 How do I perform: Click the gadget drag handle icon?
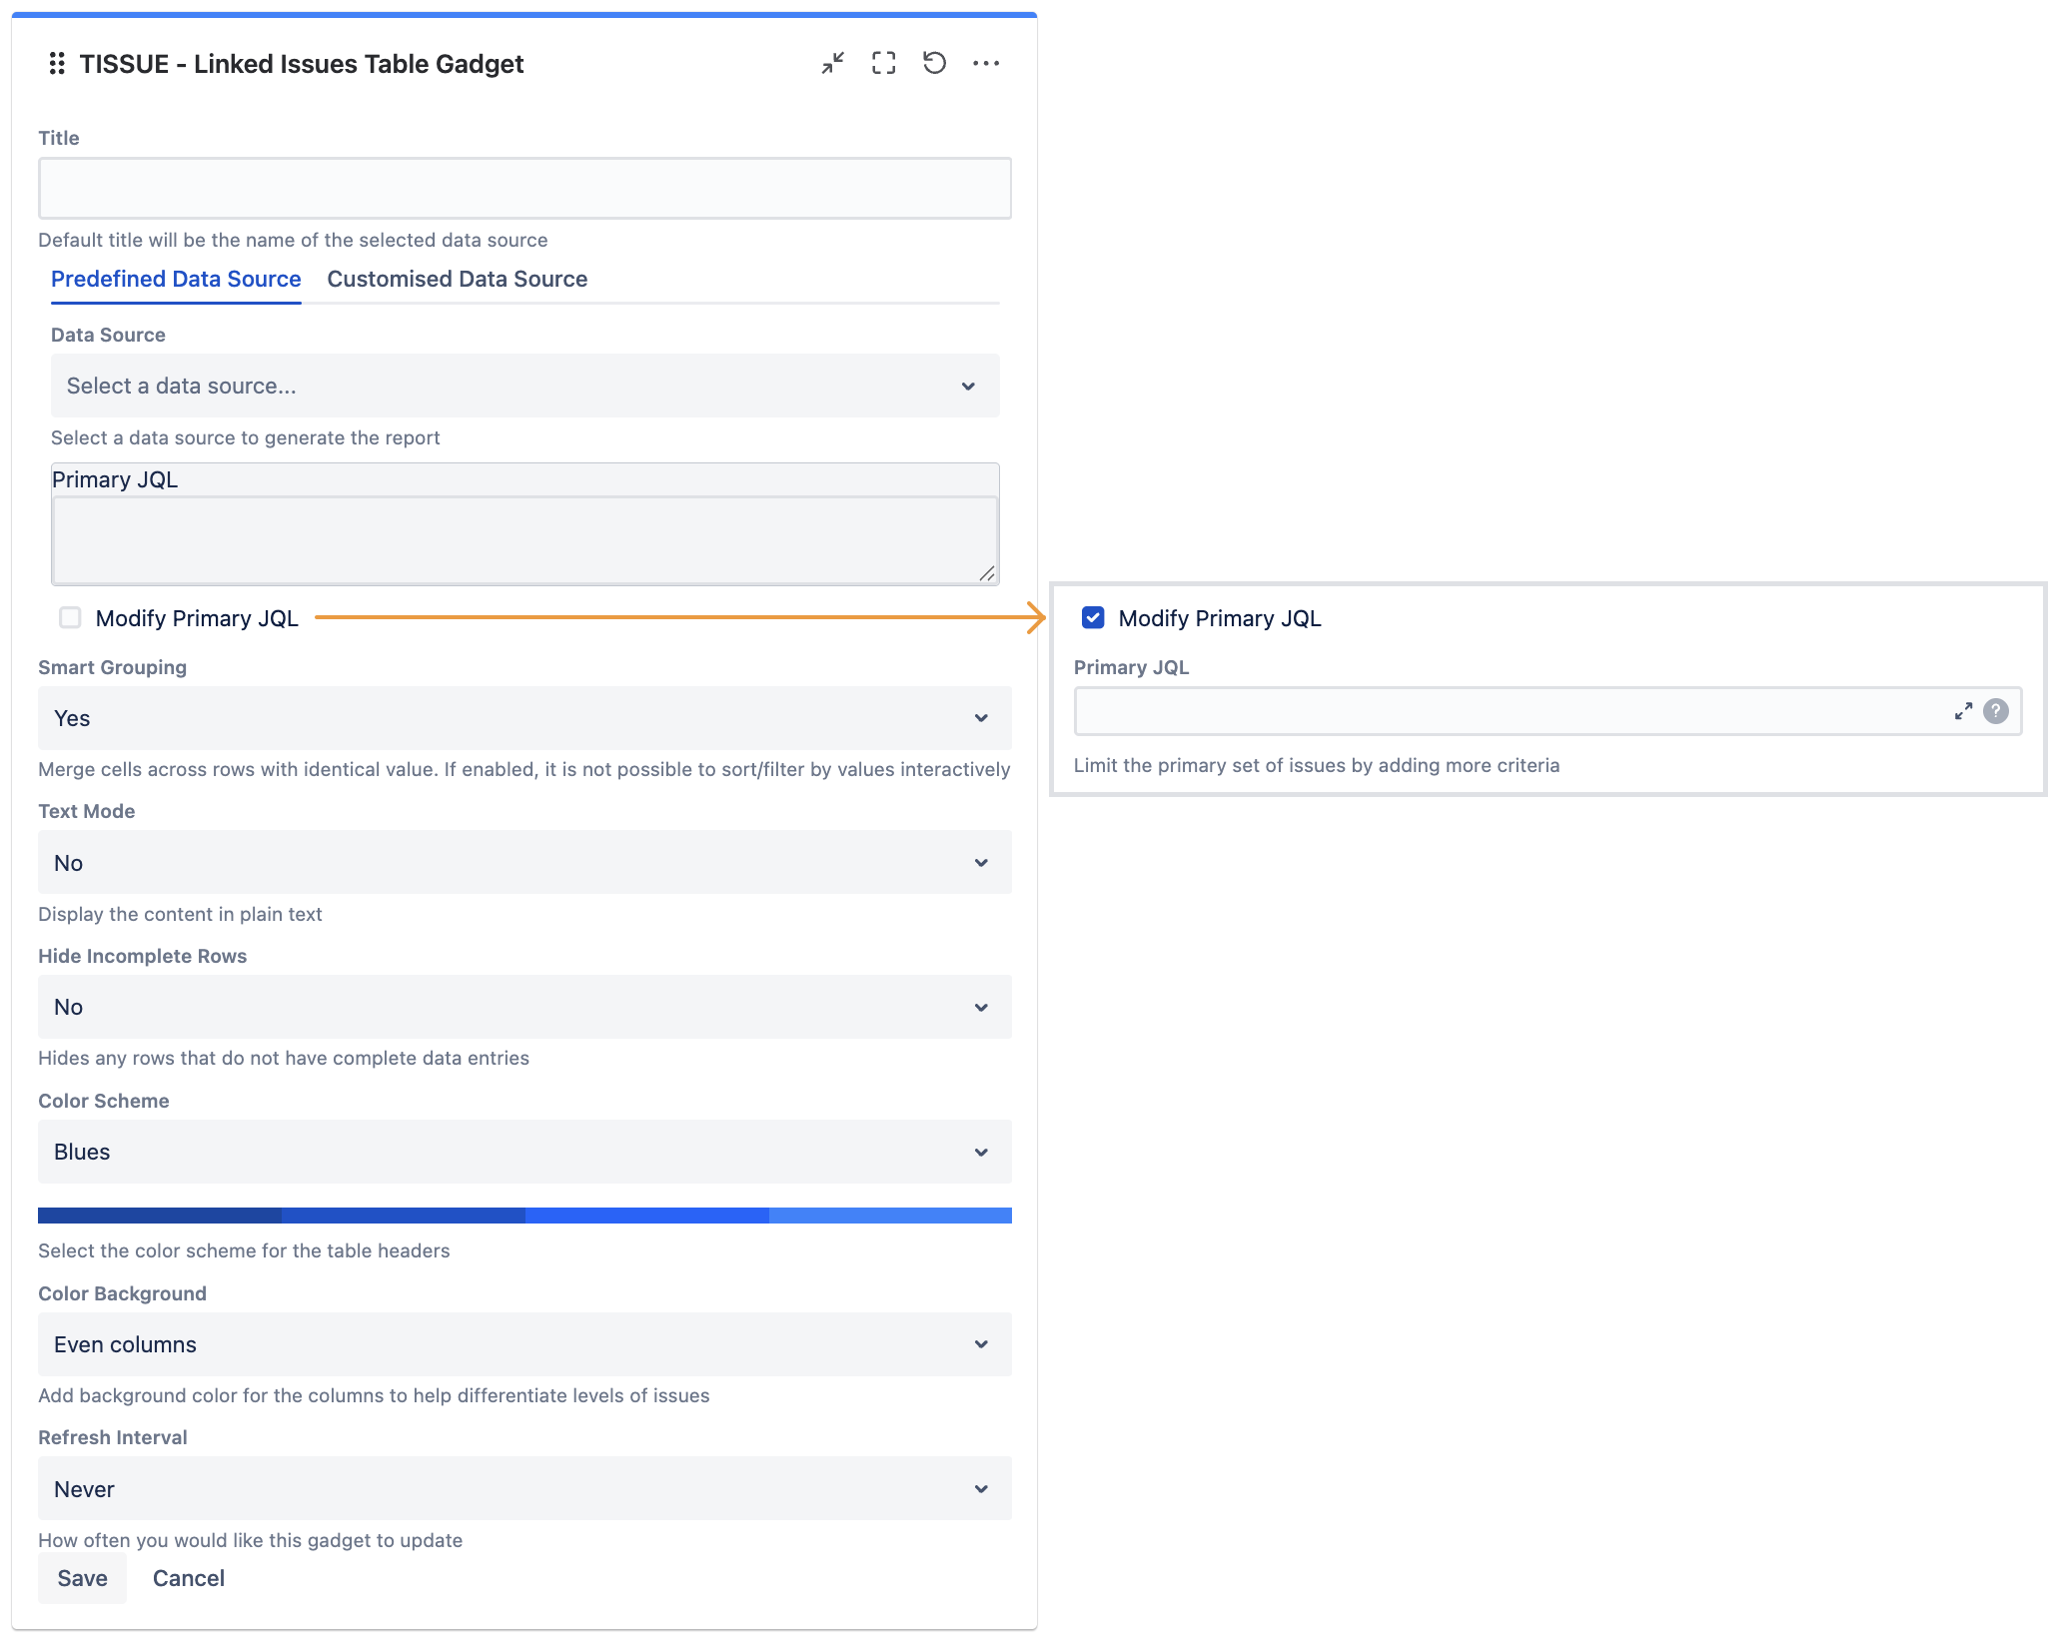click(x=57, y=64)
